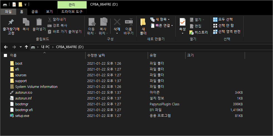Toggle the select-all items checkbox

click(5, 56)
